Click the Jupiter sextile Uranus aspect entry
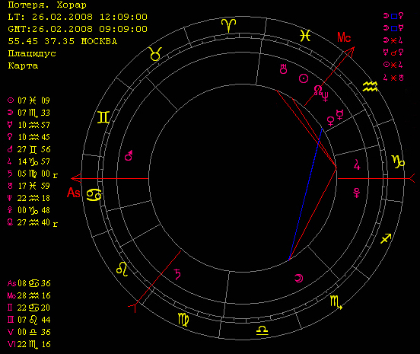 click(x=393, y=78)
